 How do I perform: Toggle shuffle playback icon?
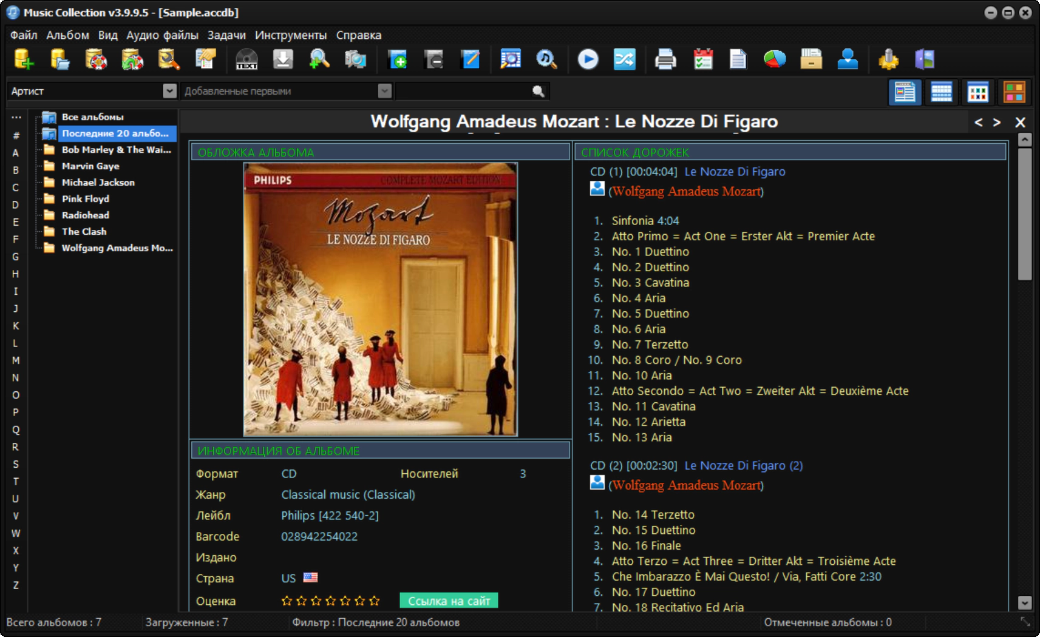tap(624, 59)
